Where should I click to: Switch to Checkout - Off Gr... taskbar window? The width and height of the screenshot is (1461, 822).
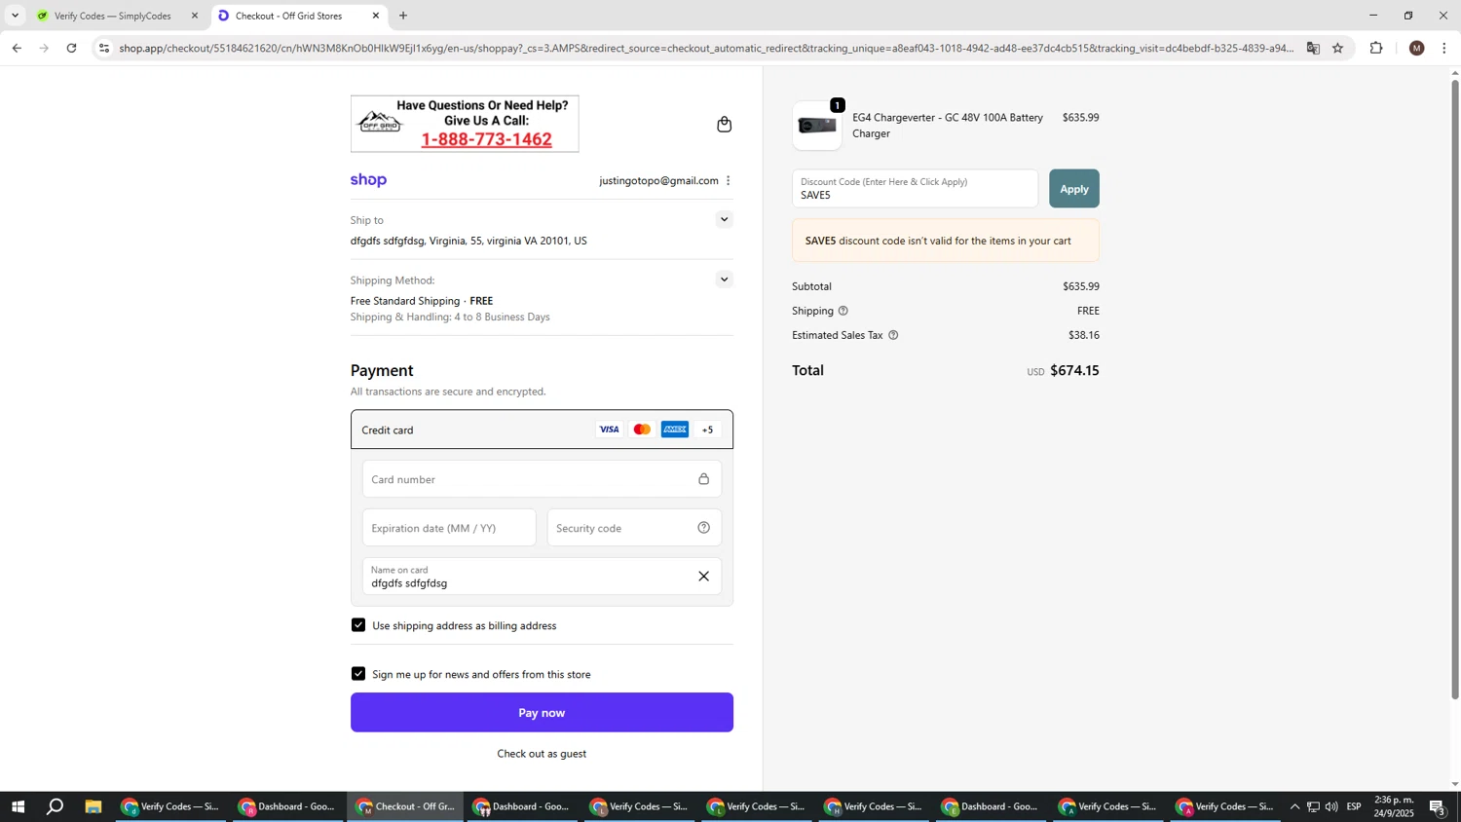pyautogui.click(x=405, y=806)
